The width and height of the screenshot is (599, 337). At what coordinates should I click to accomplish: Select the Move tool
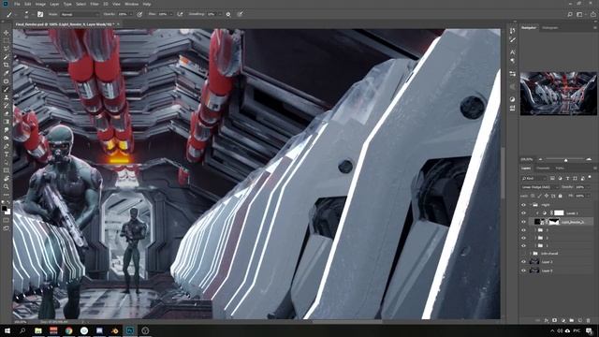pos(7,33)
